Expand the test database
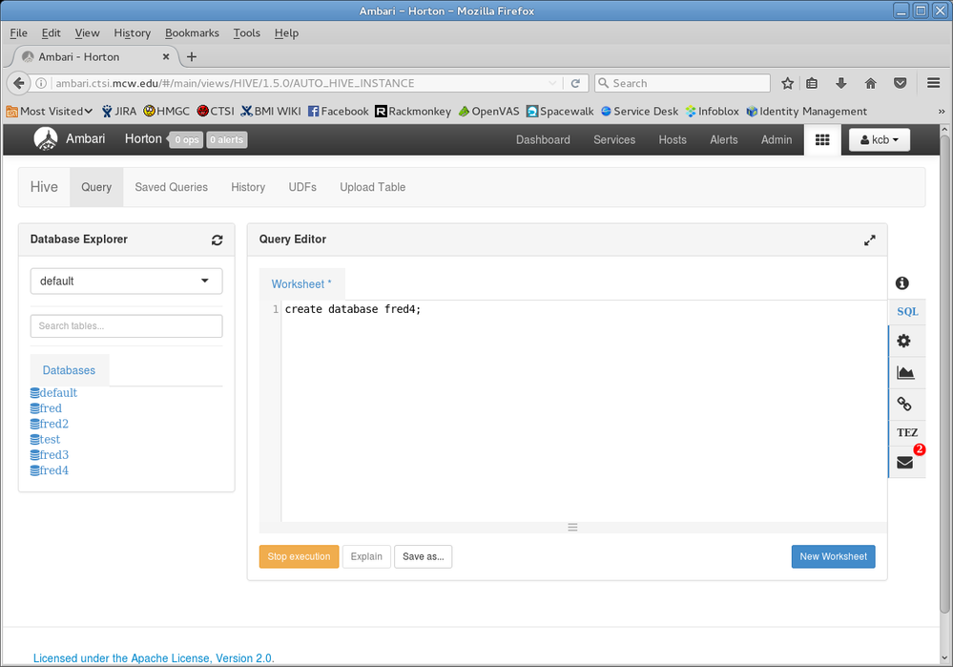953x667 pixels. (x=46, y=440)
